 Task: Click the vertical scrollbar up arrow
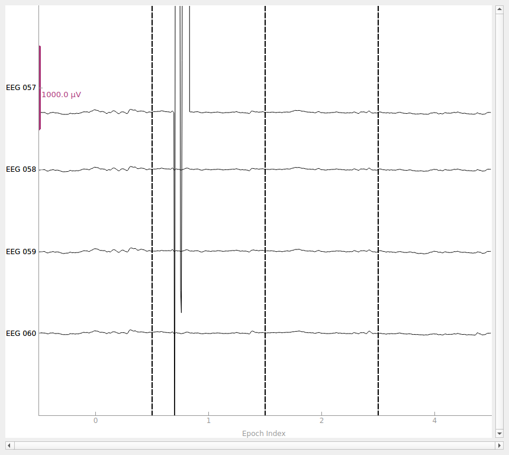coord(500,9)
